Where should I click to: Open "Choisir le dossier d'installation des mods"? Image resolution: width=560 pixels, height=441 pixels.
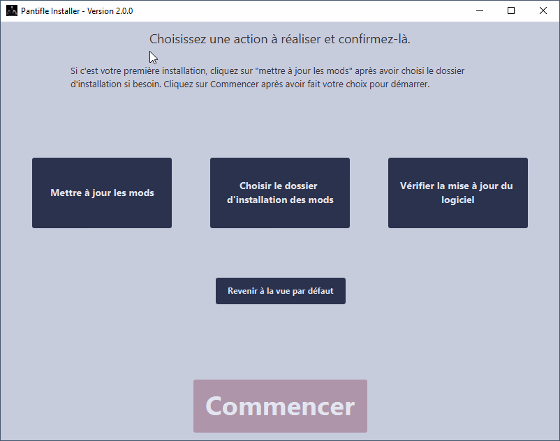pos(279,193)
